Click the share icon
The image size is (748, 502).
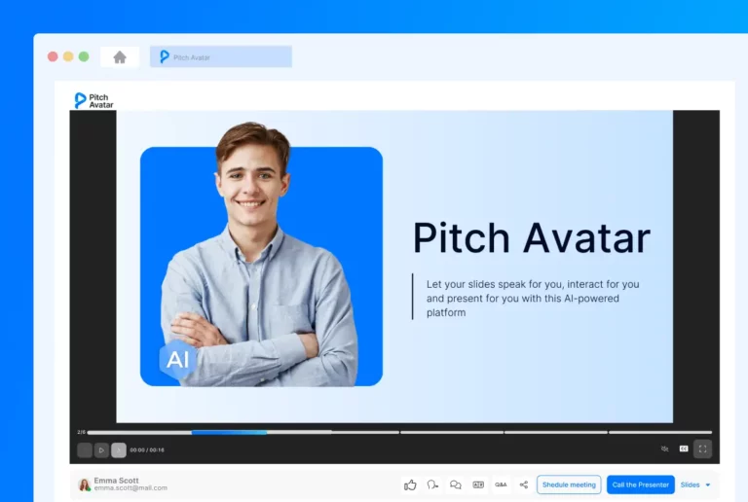524,484
